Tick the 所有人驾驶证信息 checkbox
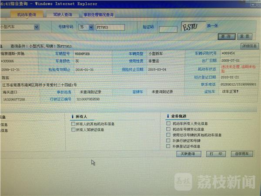 pyautogui.click(x=74, y=129)
